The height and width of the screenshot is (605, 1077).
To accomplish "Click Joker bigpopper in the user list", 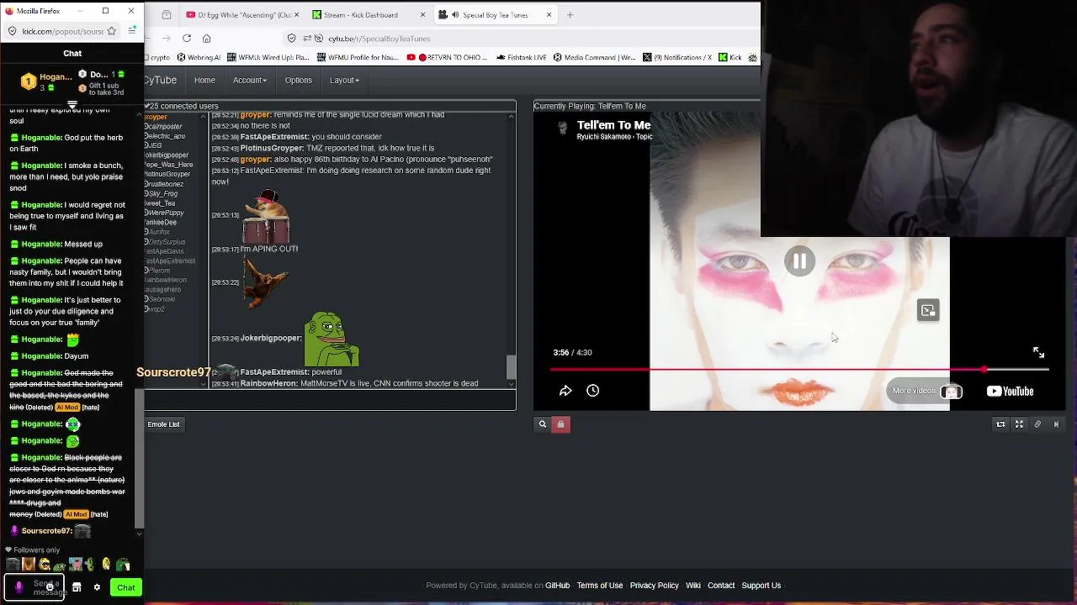I will pos(167,155).
